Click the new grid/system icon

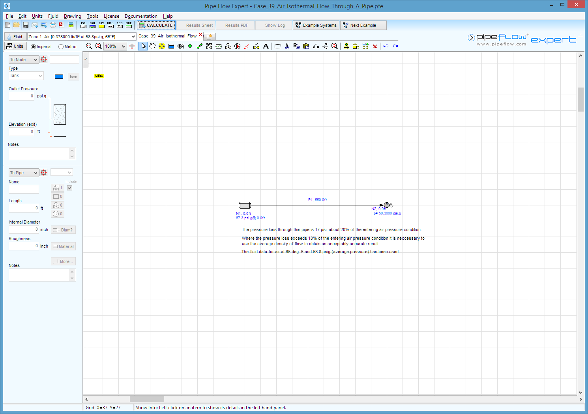tap(7, 25)
